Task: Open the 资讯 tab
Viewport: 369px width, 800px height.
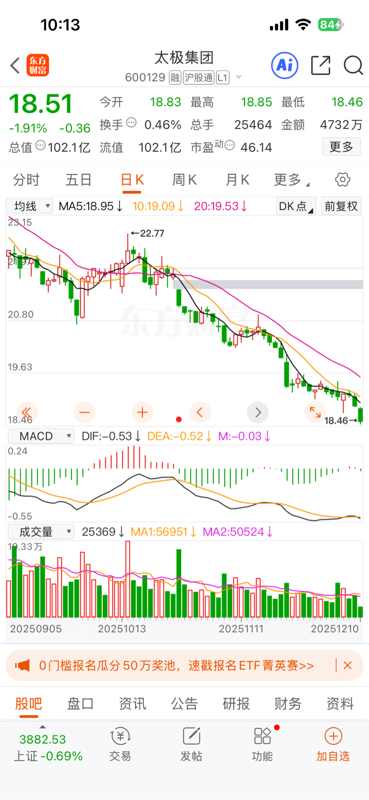Action: [x=132, y=704]
